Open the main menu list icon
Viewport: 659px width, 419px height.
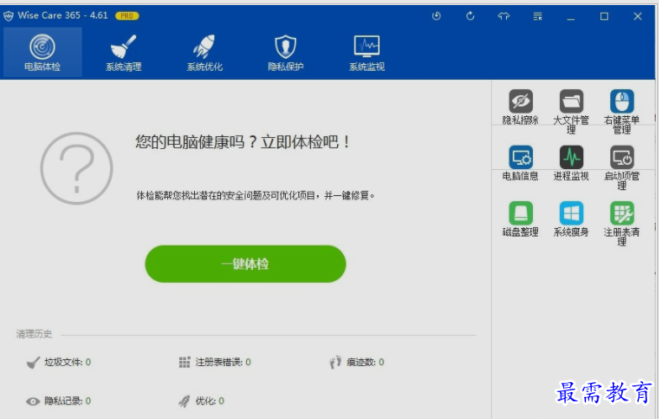pyautogui.click(x=538, y=16)
